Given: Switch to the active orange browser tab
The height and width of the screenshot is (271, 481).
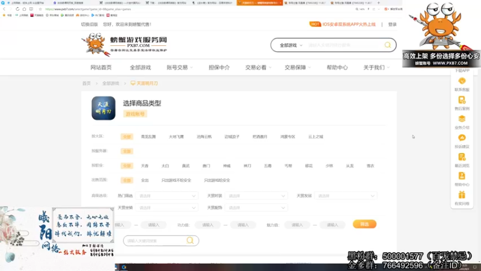Looking at the screenshot, I should click(x=260, y=3).
